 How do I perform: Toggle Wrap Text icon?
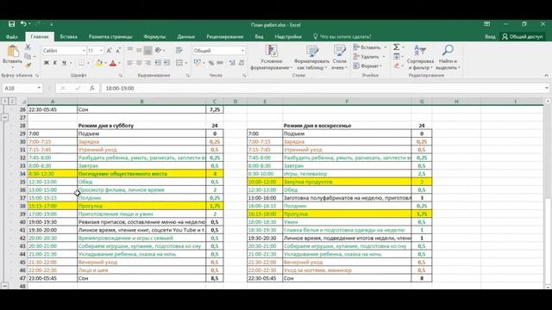click(x=179, y=51)
